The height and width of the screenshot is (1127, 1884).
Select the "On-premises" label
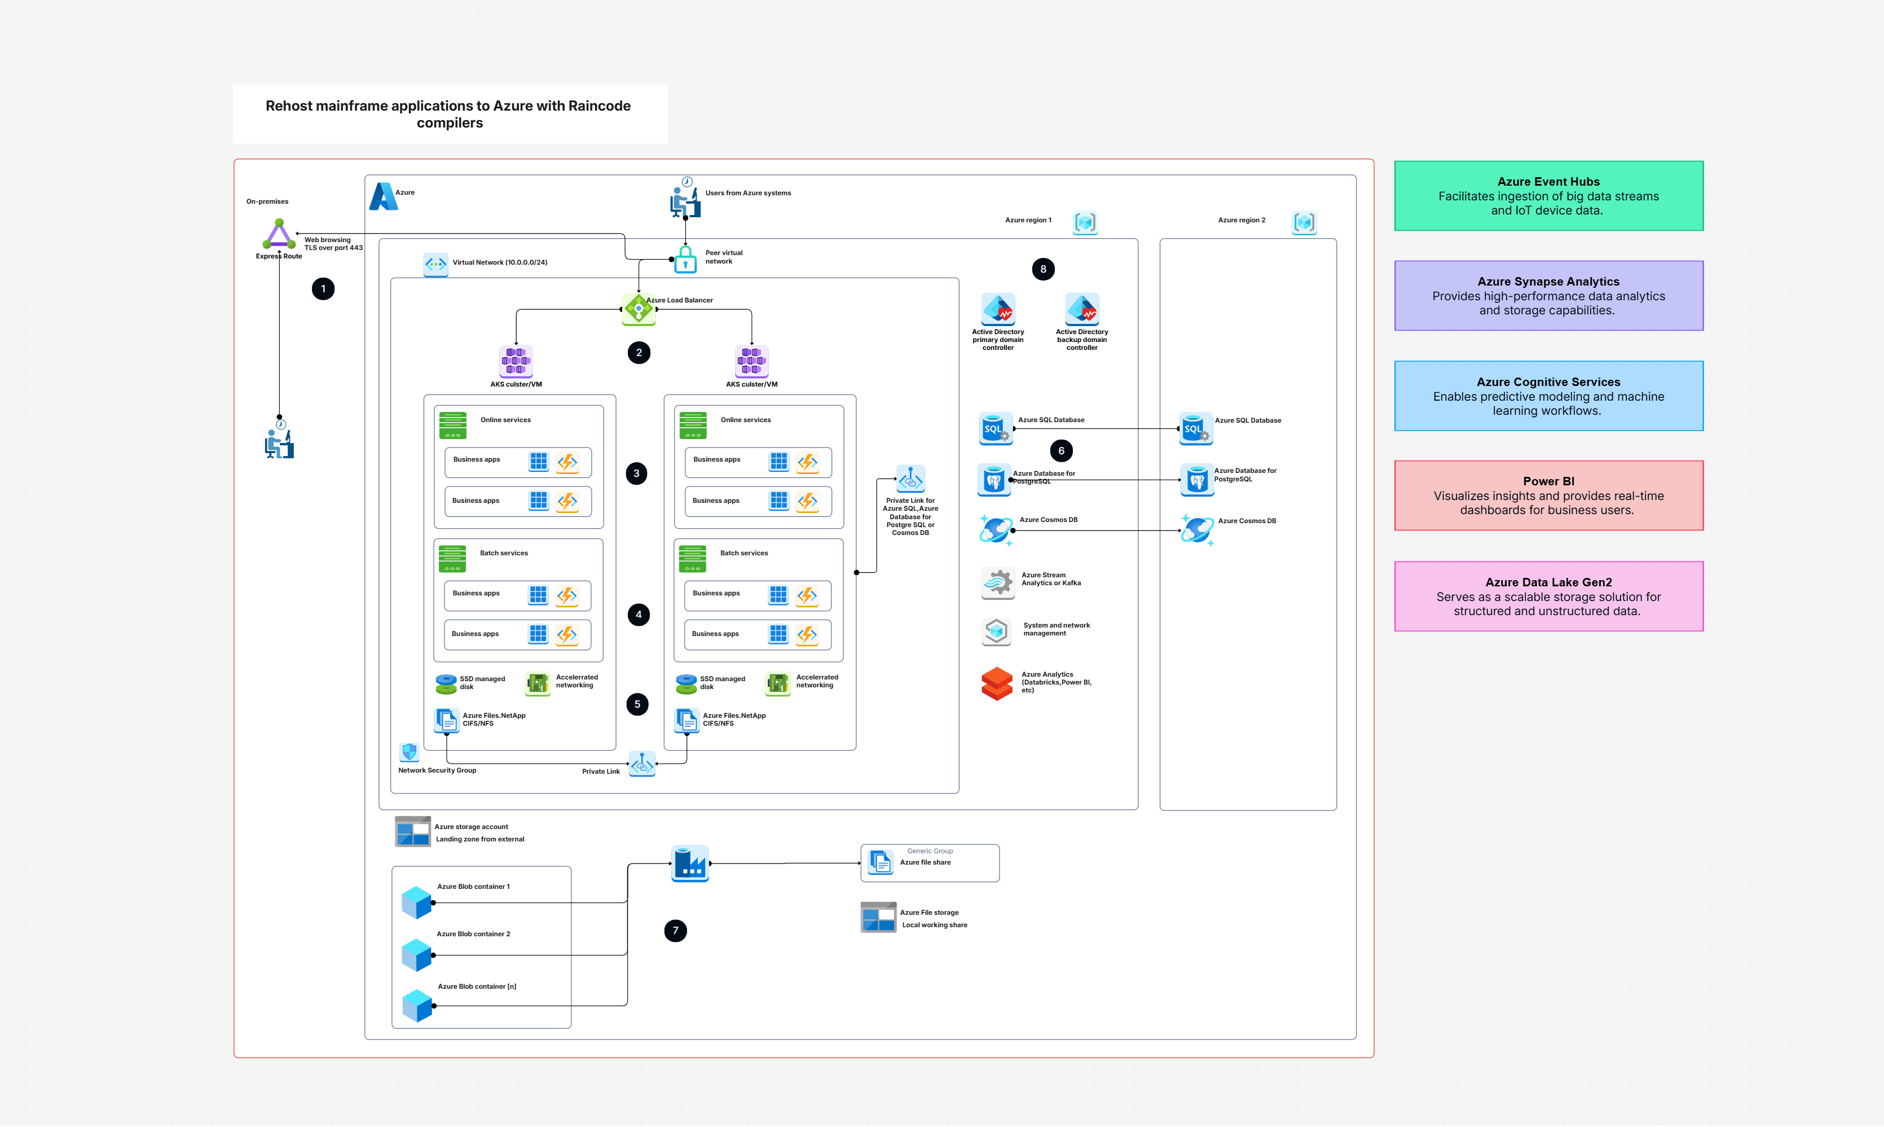[x=267, y=201]
